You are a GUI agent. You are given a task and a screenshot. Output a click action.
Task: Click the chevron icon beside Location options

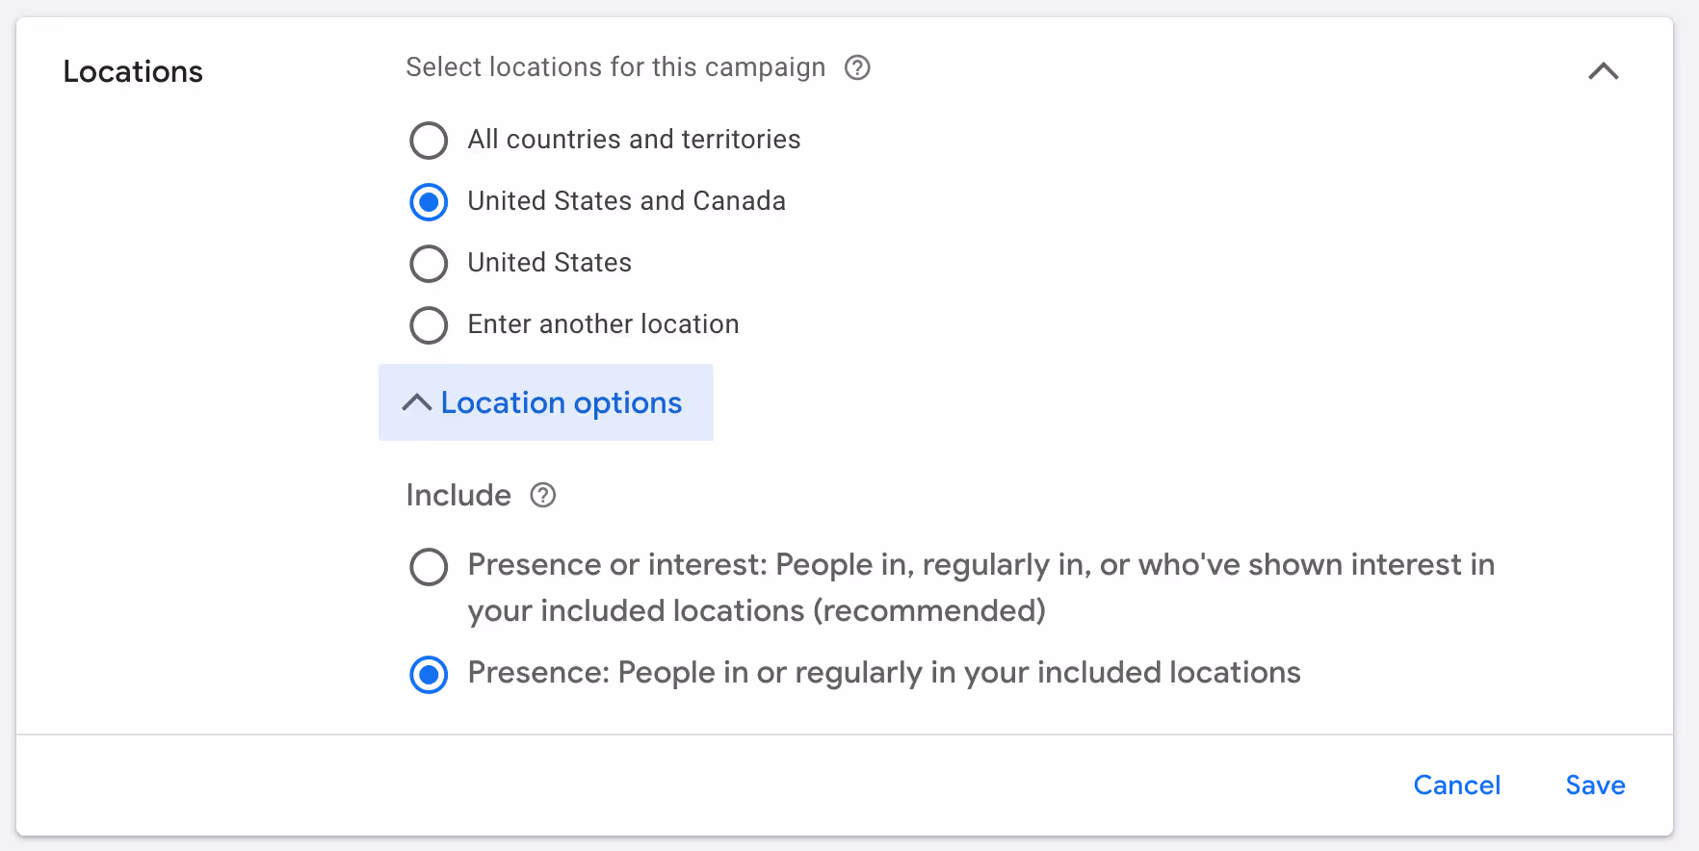pyautogui.click(x=416, y=402)
